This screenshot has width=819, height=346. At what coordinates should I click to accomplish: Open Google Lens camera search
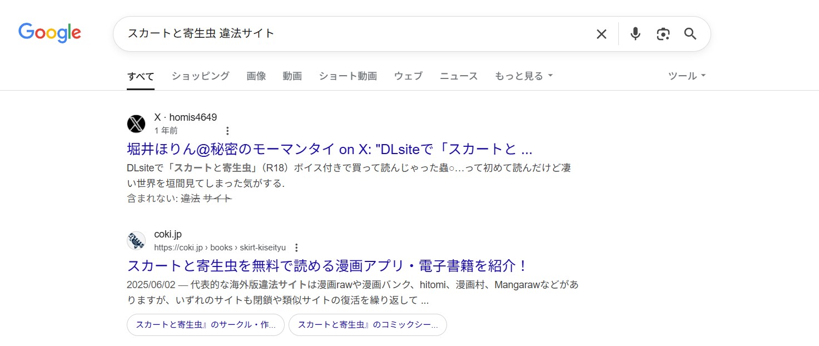pyautogui.click(x=663, y=34)
